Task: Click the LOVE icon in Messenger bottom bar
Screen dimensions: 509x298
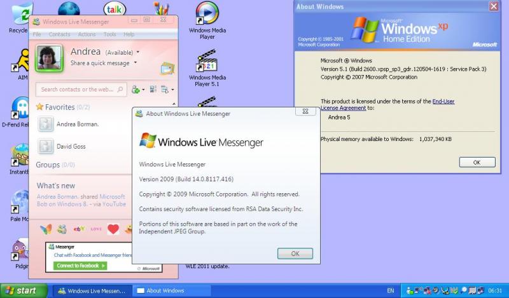Action: click(97, 229)
